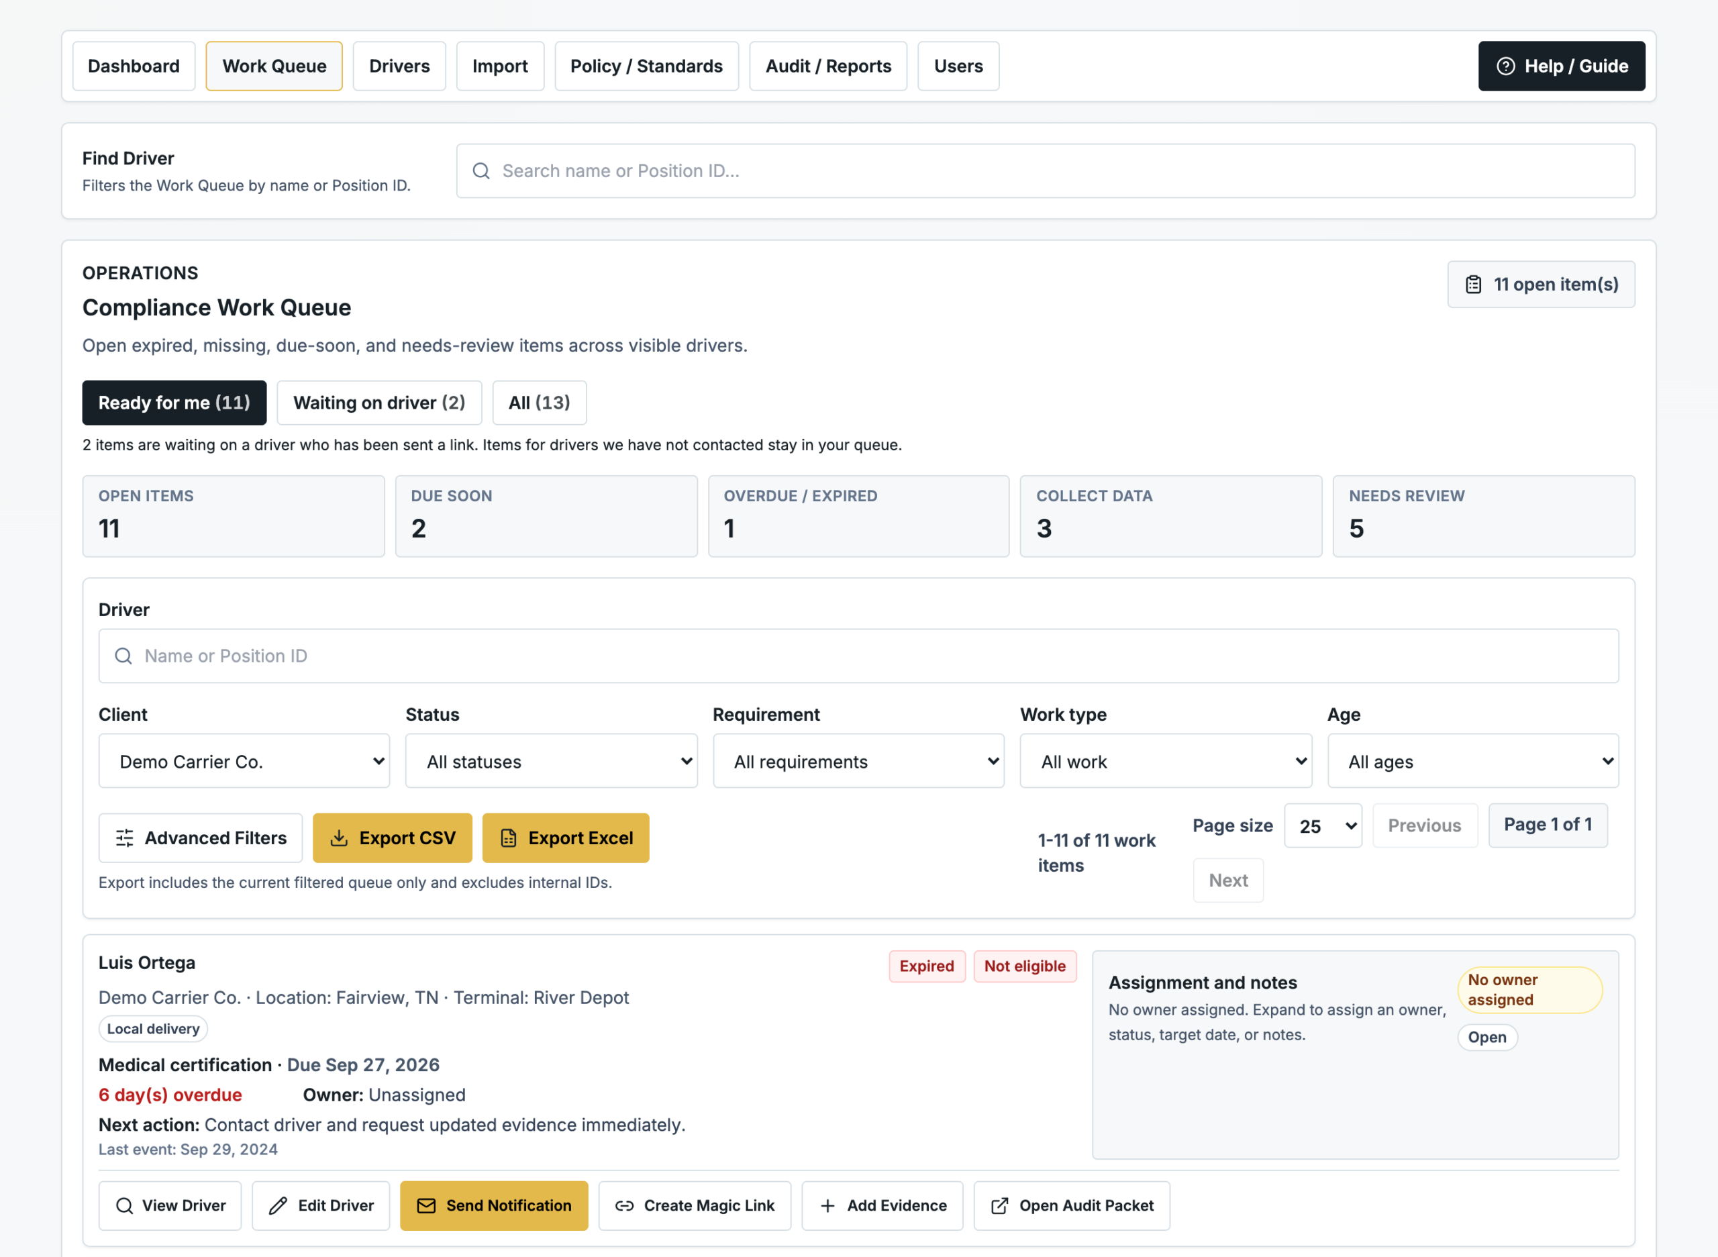Show the All (13) queue items
This screenshot has height=1257, width=1718.
[x=540, y=403]
